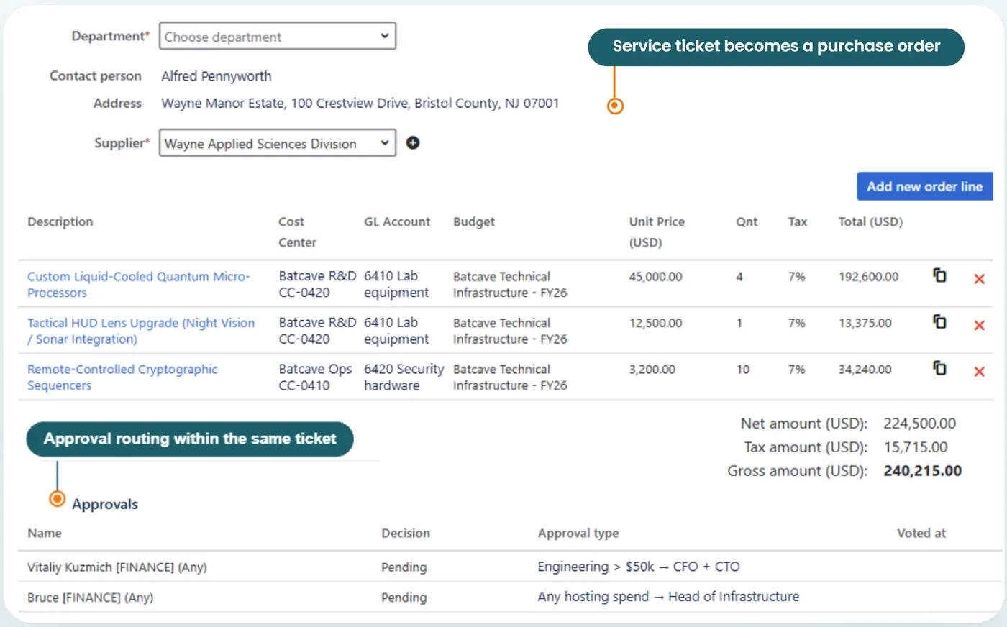1007x627 pixels.
Task: Select the Approval type column header
Action: point(578,534)
